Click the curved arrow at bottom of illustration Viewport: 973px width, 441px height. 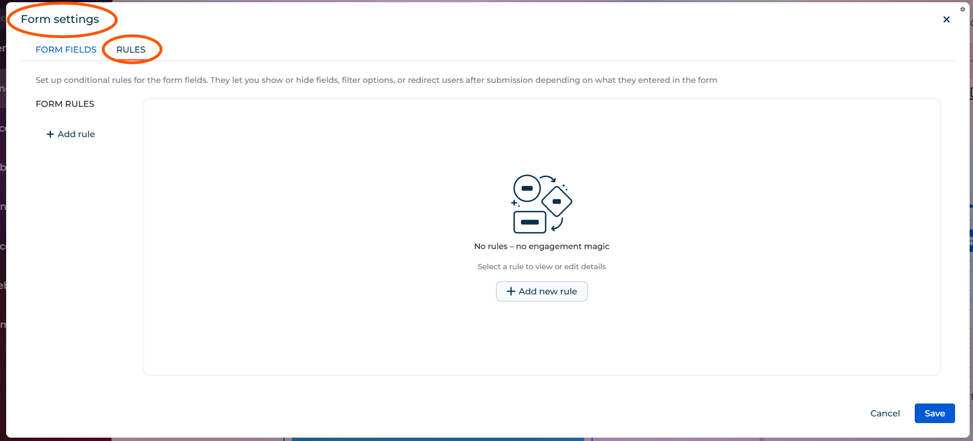pyautogui.click(x=557, y=225)
